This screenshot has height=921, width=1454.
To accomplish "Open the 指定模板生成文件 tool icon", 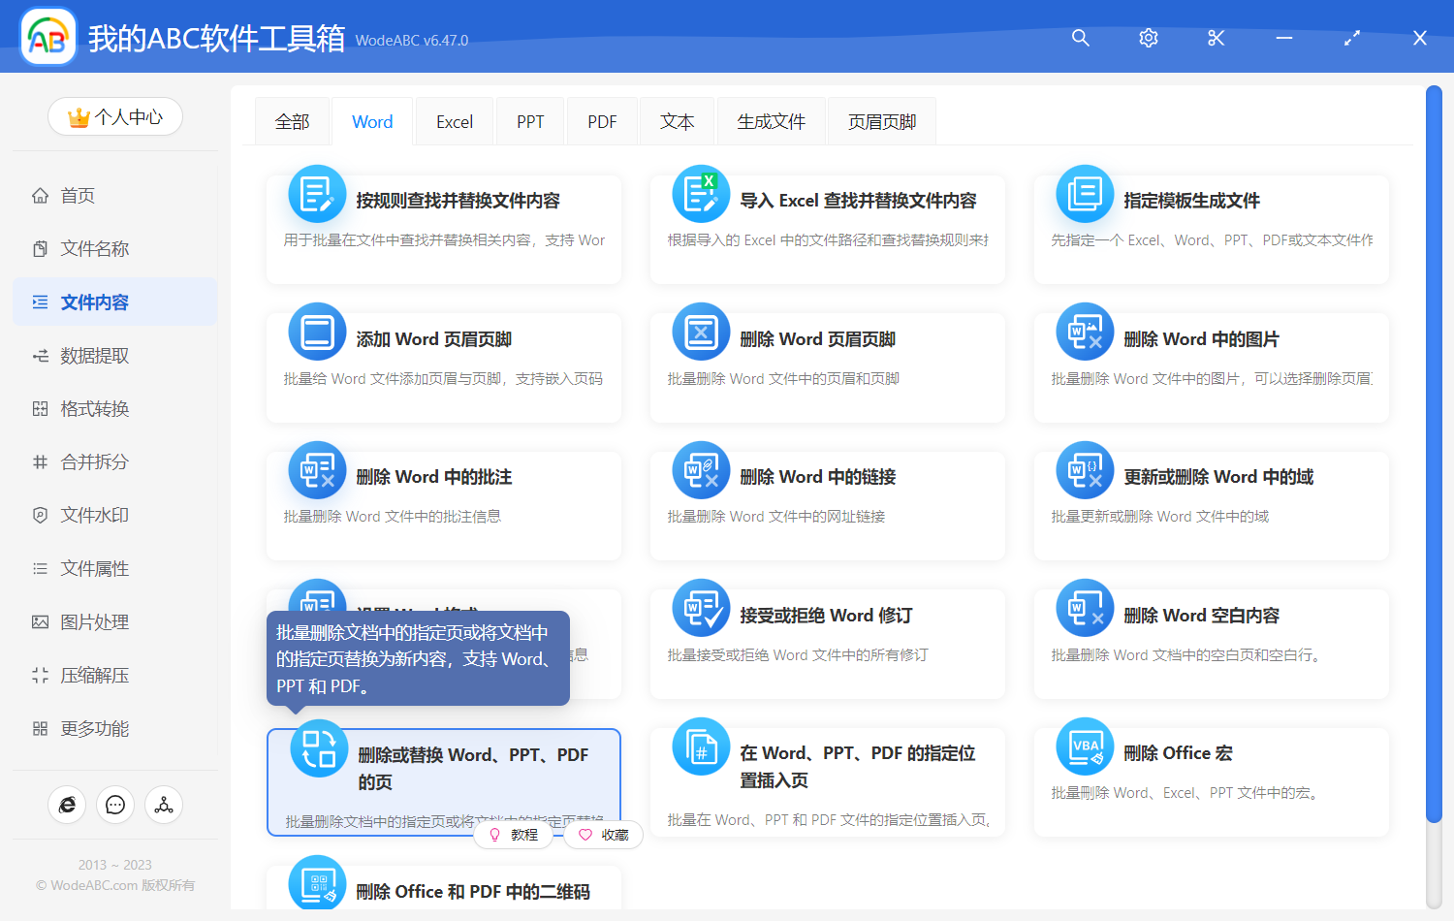I will point(1084,193).
